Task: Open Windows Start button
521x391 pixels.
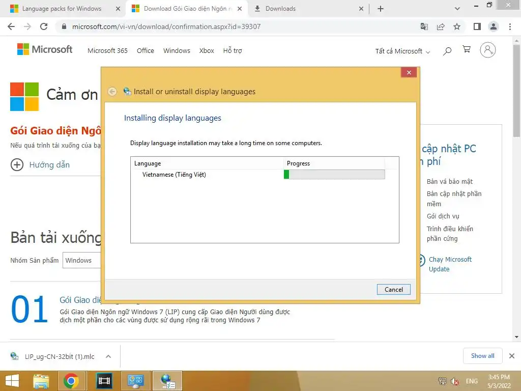Action: [12, 381]
